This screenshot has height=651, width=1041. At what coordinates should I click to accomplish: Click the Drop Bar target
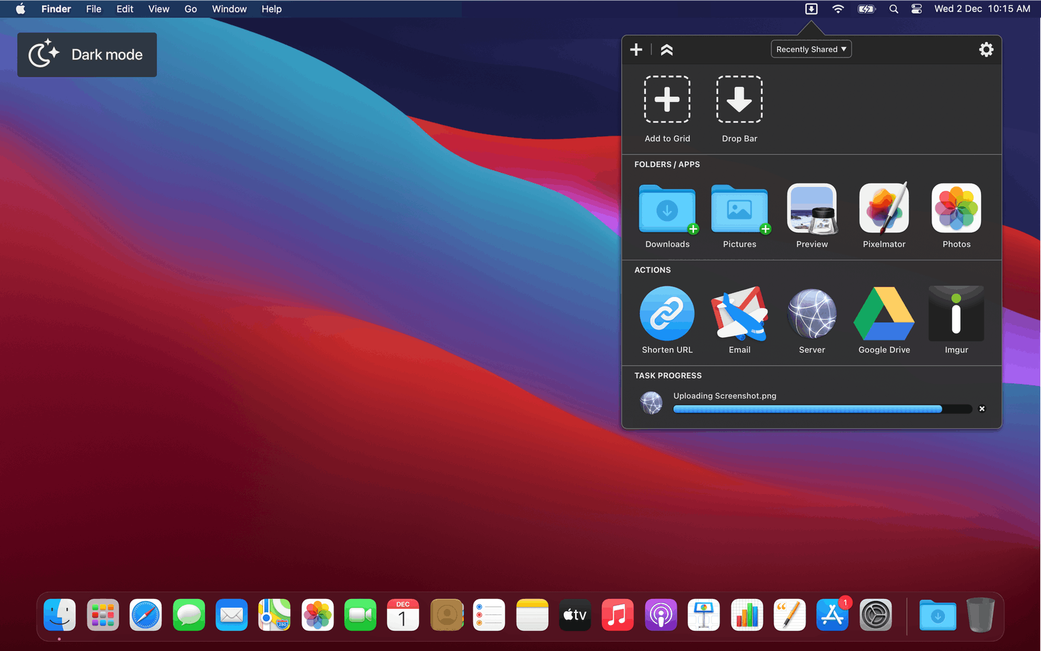tap(739, 99)
